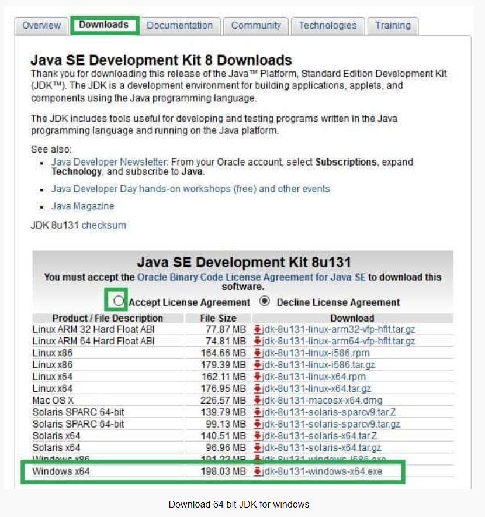The height and width of the screenshot is (517, 485).
Task: Click download arrow icon for macosx-x64.dmg
Action: (x=257, y=401)
